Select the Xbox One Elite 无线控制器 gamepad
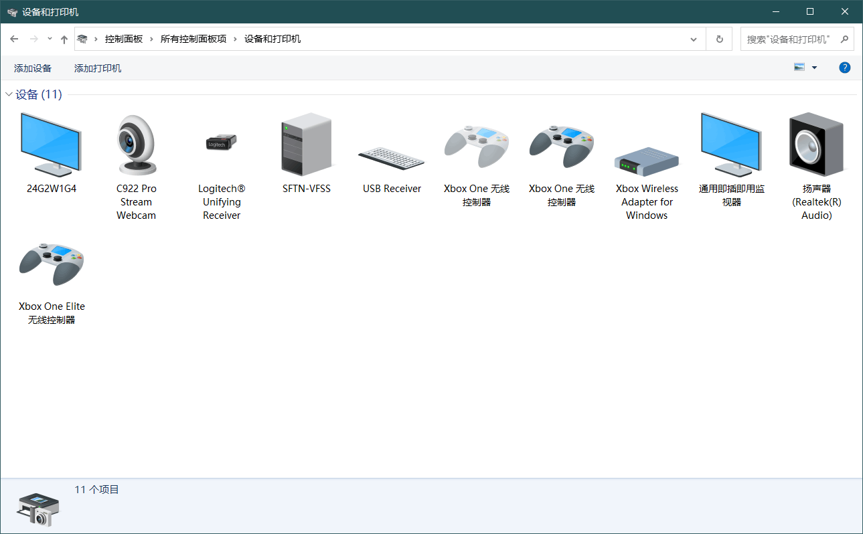Viewport: 863px width, 534px height. tap(52, 264)
